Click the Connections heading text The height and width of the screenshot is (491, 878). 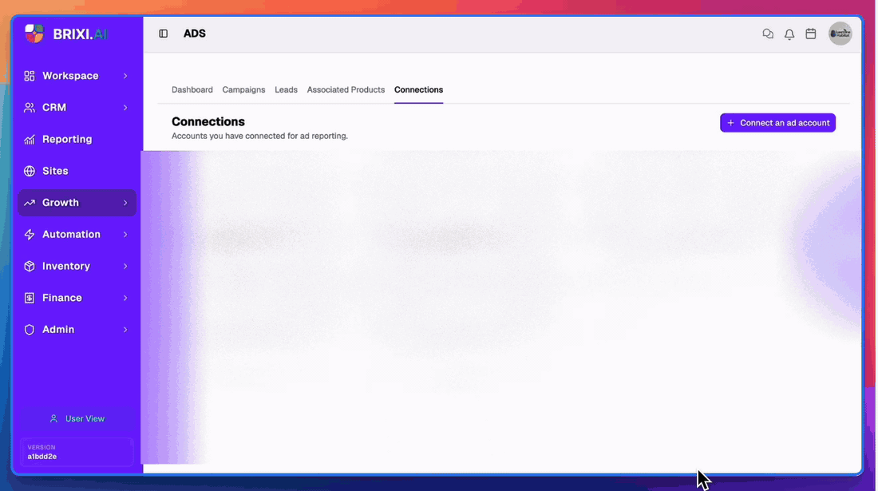point(208,121)
